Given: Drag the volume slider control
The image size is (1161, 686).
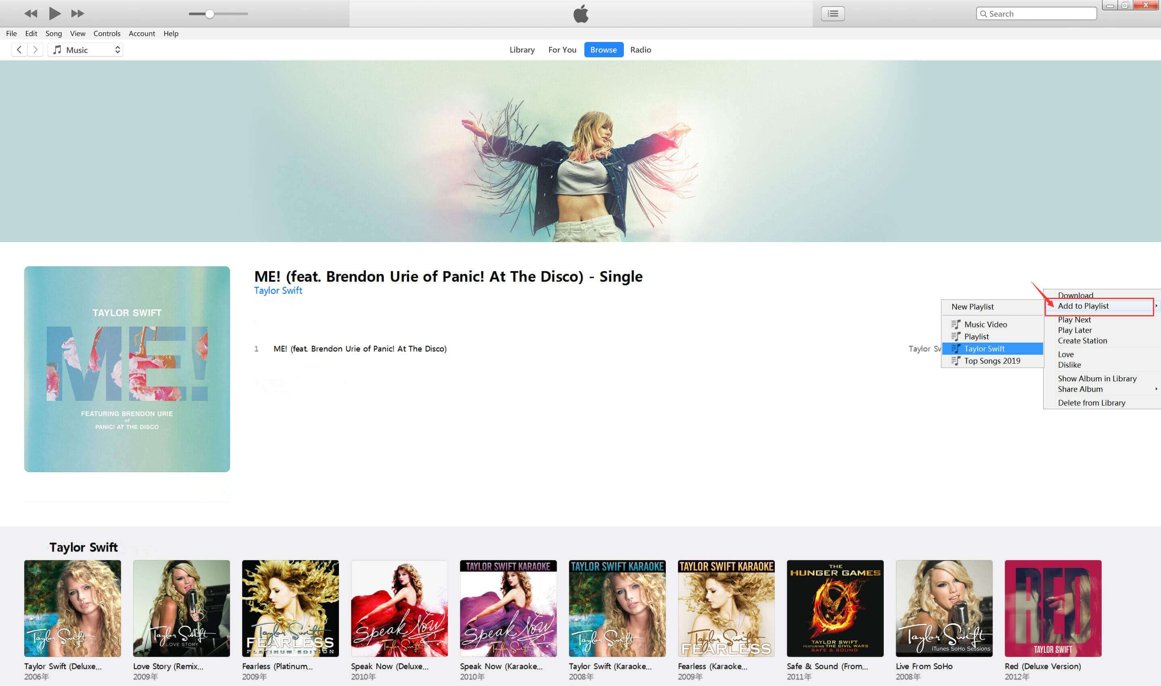Looking at the screenshot, I should [210, 12].
